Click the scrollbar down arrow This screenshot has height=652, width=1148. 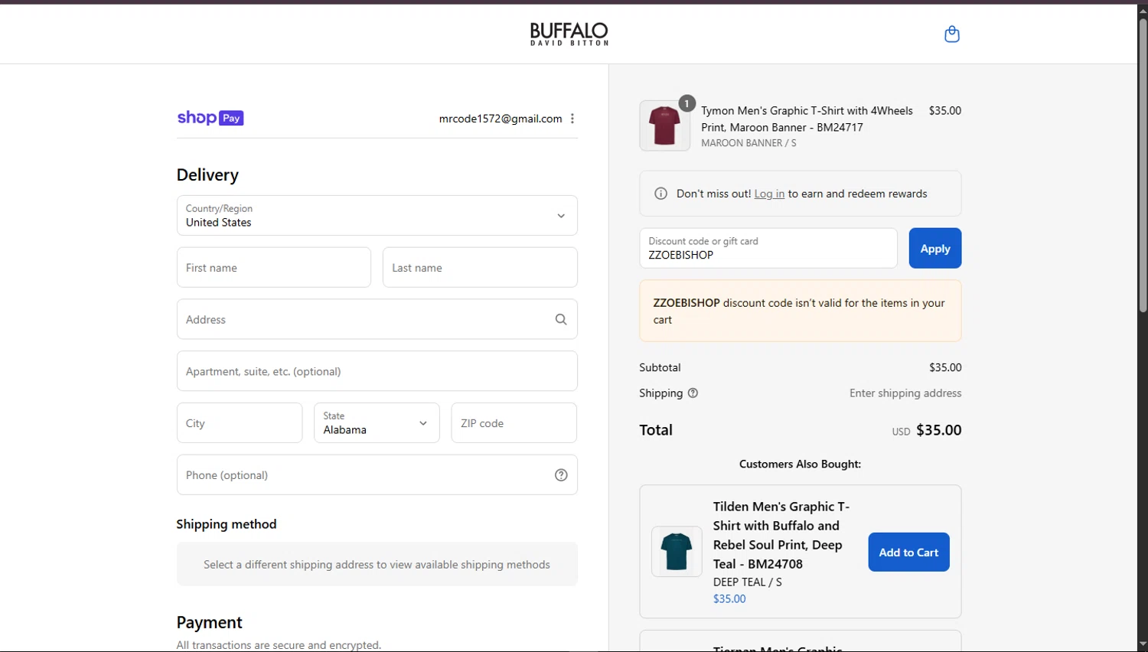1143,645
